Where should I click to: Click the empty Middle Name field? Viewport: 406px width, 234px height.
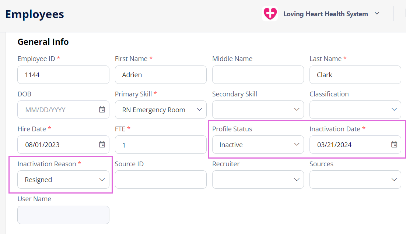pos(258,75)
